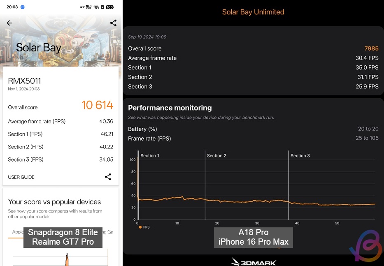The height and width of the screenshot is (266, 384).
Task: Tap the share icon at top right
Action: (113, 23)
